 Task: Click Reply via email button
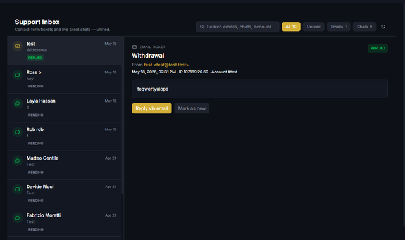pyautogui.click(x=152, y=108)
